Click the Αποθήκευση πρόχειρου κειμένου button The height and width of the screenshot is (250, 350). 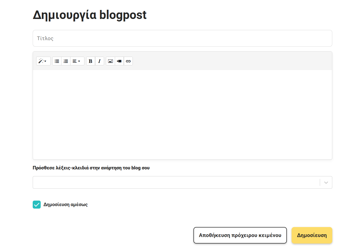click(240, 235)
